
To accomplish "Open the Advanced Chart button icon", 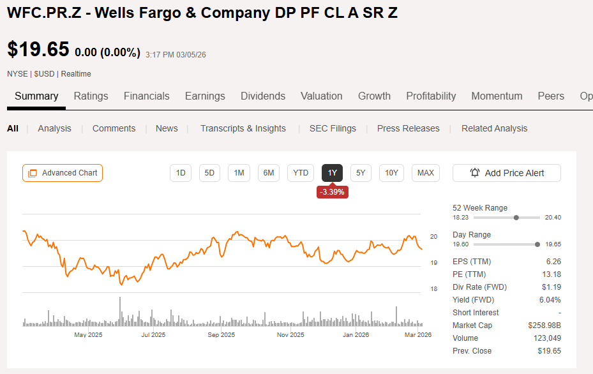I will pos(33,173).
